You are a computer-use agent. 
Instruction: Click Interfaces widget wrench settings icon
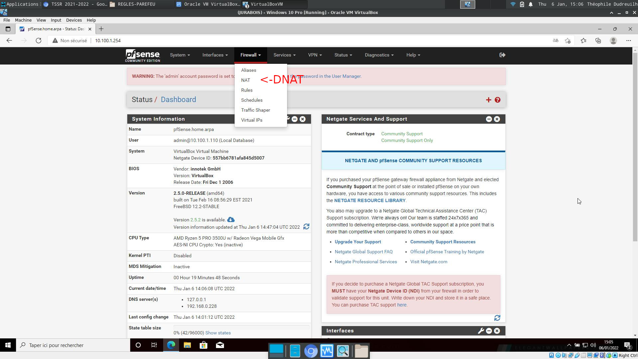[x=480, y=331]
